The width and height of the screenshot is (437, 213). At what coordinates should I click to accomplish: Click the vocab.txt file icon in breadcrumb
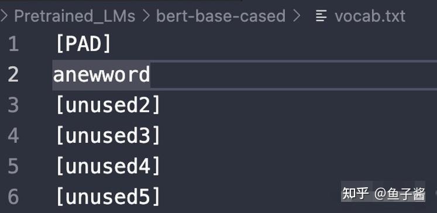[321, 16]
